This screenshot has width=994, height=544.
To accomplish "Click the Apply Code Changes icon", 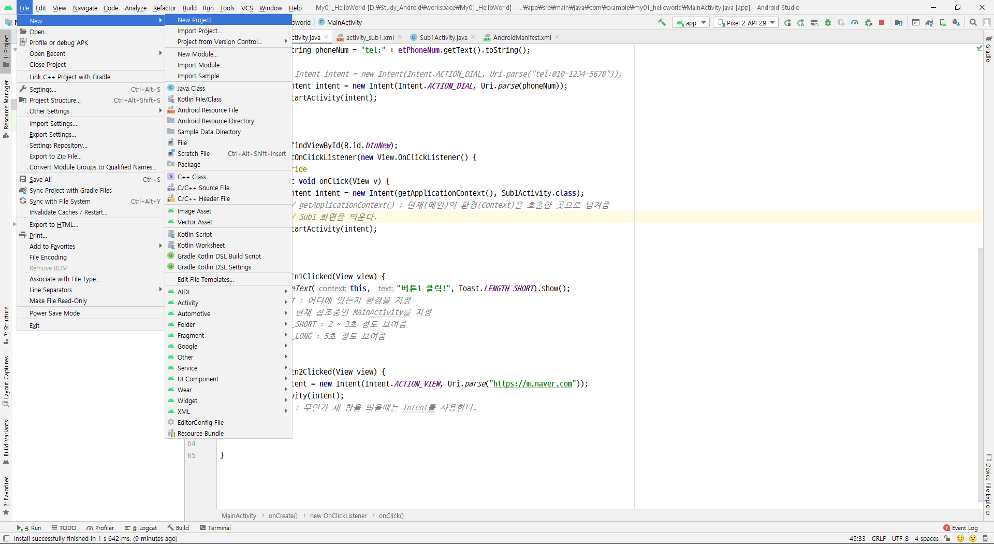I will tap(814, 22).
